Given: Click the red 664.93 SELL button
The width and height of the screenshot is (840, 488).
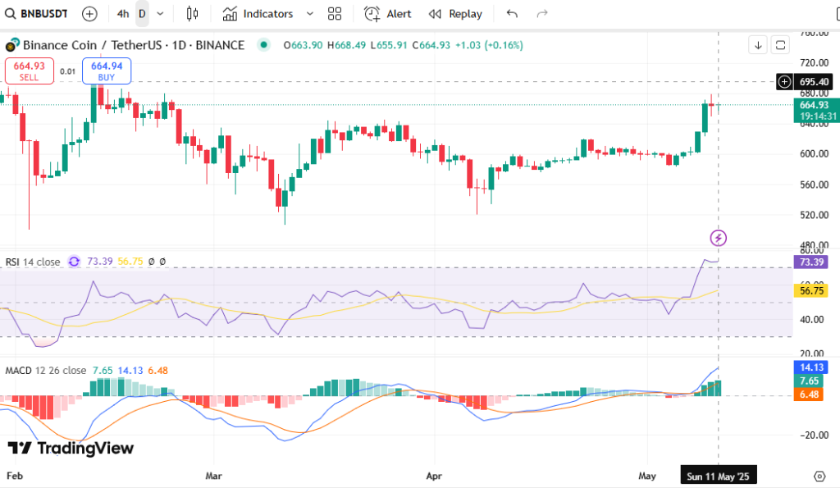Looking at the screenshot, I should click(30, 71).
